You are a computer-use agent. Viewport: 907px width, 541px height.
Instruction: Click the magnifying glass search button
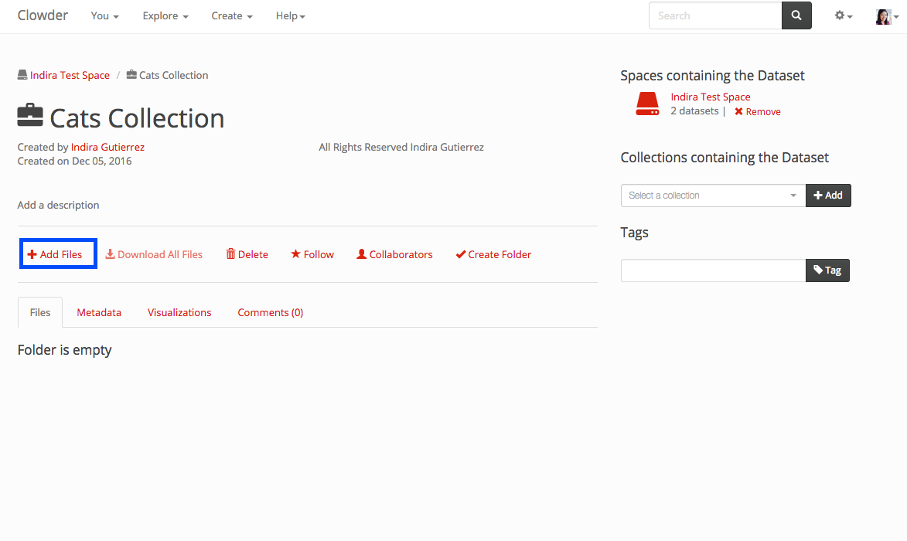(796, 15)
